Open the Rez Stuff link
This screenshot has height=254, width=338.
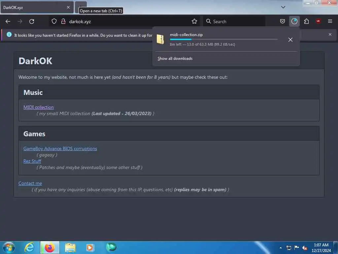32,161
